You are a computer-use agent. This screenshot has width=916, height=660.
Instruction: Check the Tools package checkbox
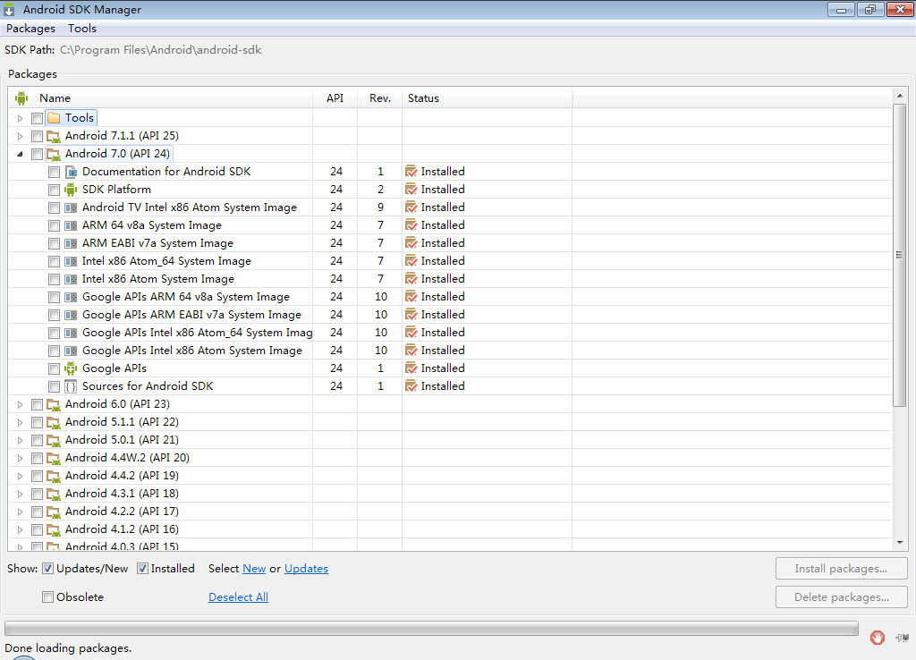[37, 118]
